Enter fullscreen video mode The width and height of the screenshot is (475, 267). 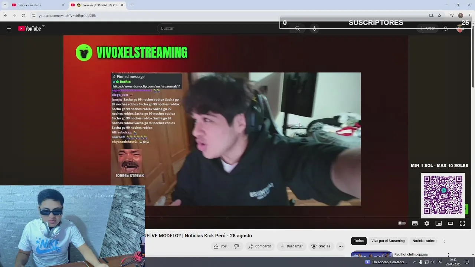coord(462,223)
